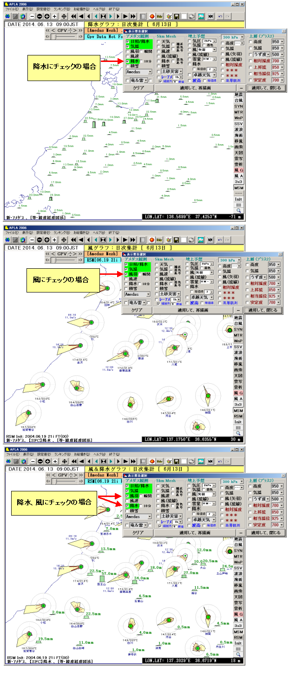
Task: Open the Amedas dropdown in top window dialog
Action: click(139, 72)
